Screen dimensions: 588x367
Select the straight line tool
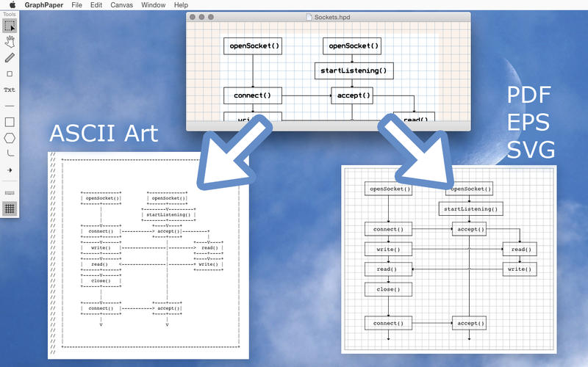10,106
